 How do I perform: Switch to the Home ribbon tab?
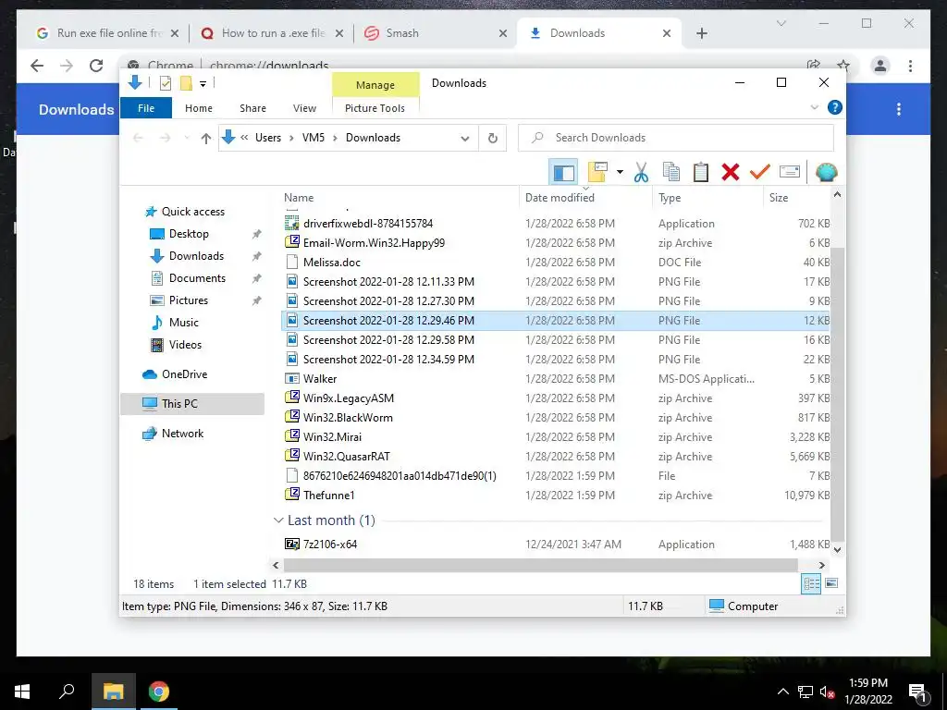(x=199, y=108)
